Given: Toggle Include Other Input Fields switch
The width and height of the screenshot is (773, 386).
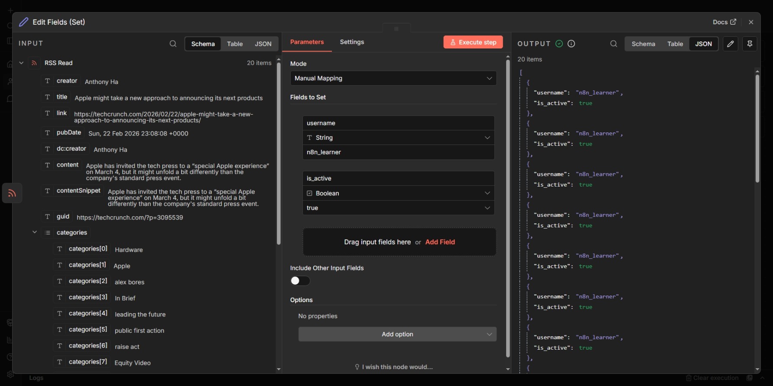Looking at the screenshot, I should [300, 281].
